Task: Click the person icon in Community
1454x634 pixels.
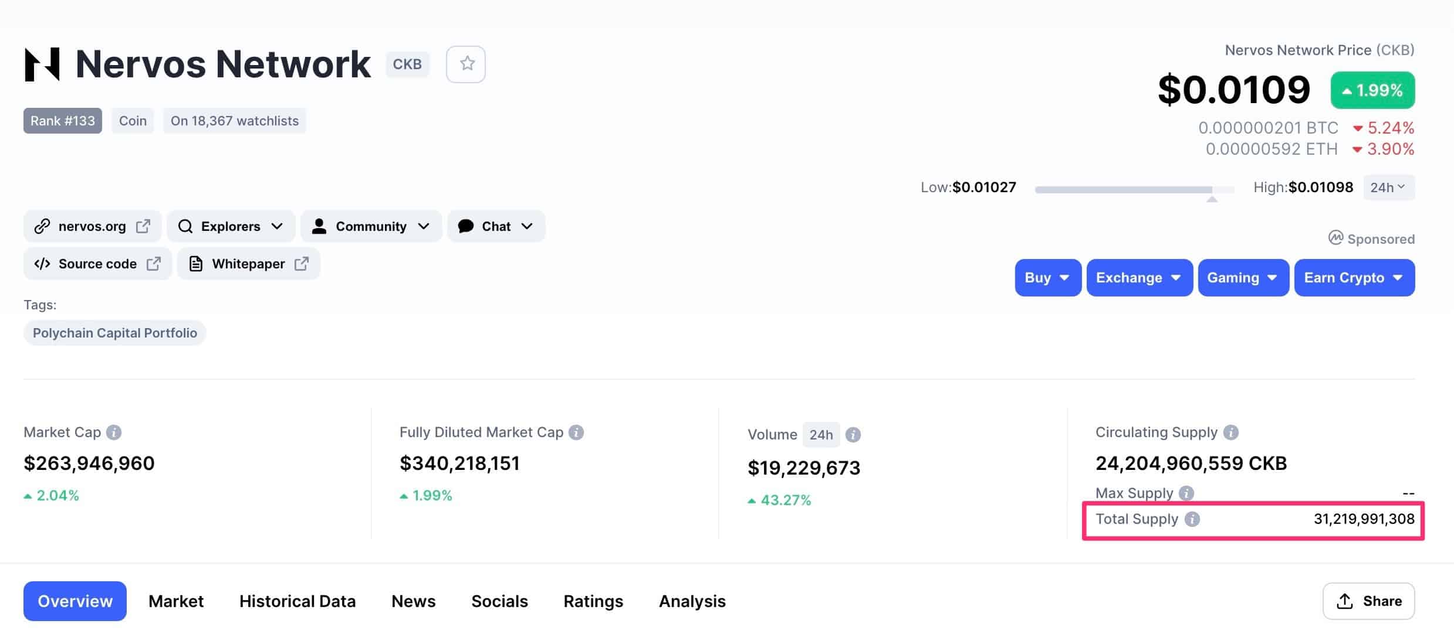Action: click(319, 226)
